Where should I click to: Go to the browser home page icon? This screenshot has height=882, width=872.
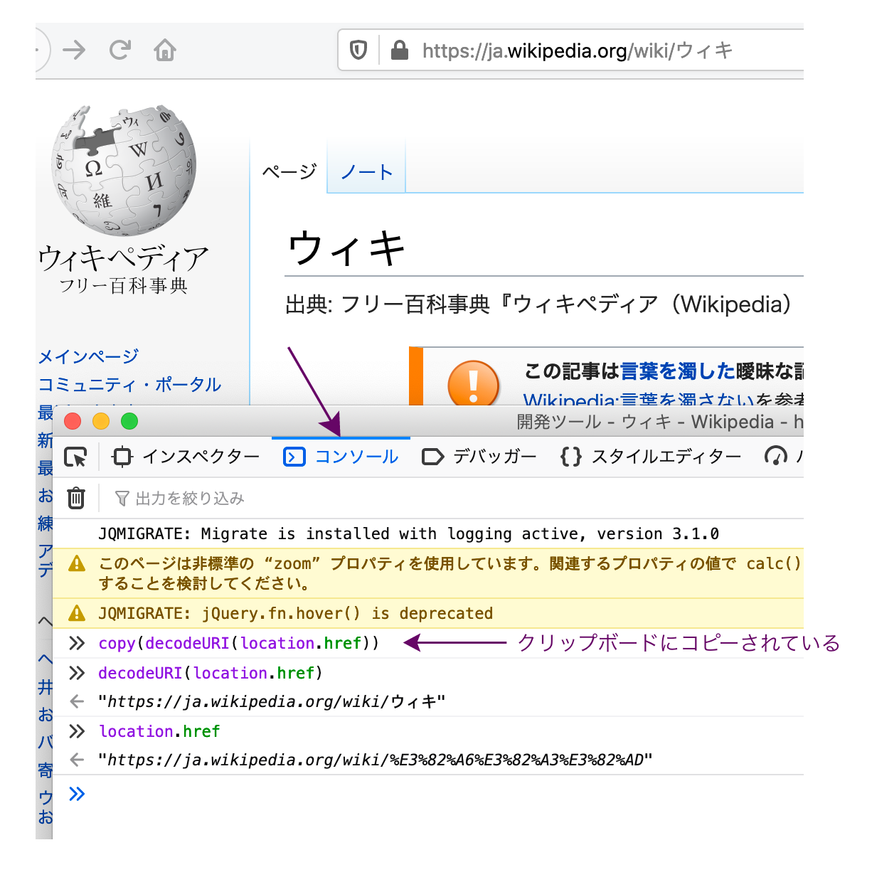(165, 50)
